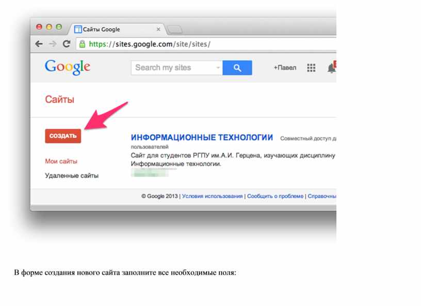This screenshot has width=421, height=306.
Task: Open Условия использования footer link
Action: [213, 196]
